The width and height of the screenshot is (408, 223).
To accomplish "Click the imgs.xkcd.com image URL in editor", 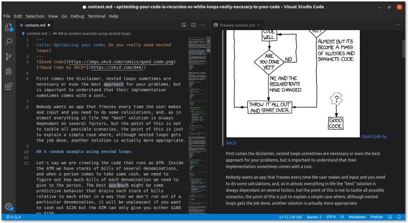I will tap(121, 62).
